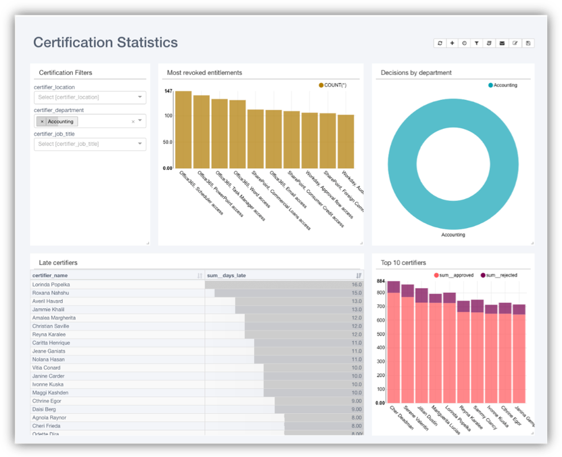Screen dimensions: 562x457
Task: Expand the certifier_department dropdown arrow
Action: 140,121
